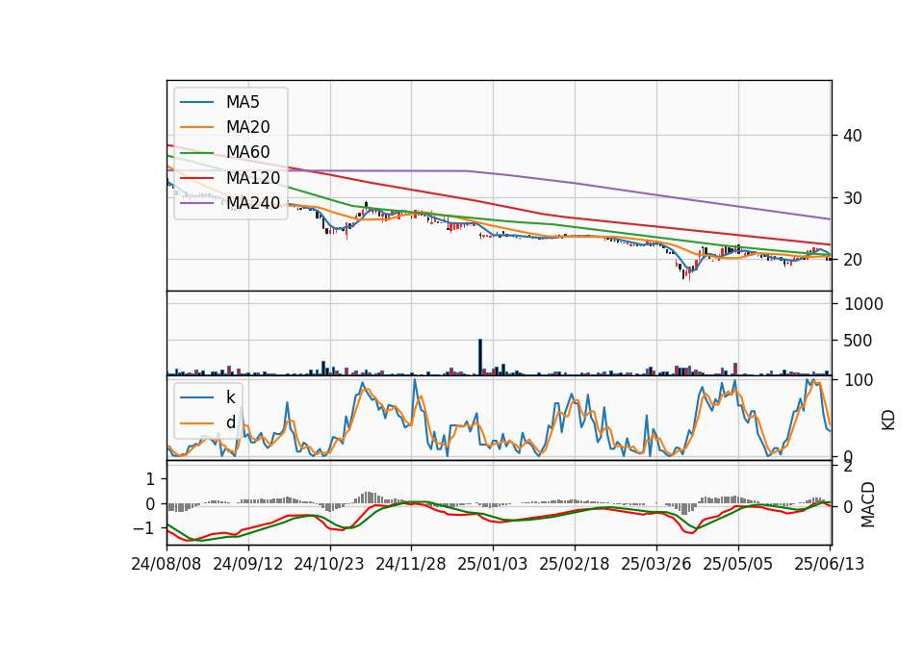924x664 pixels.
Task: Click the MACD axis title
Action: [867, 504]
